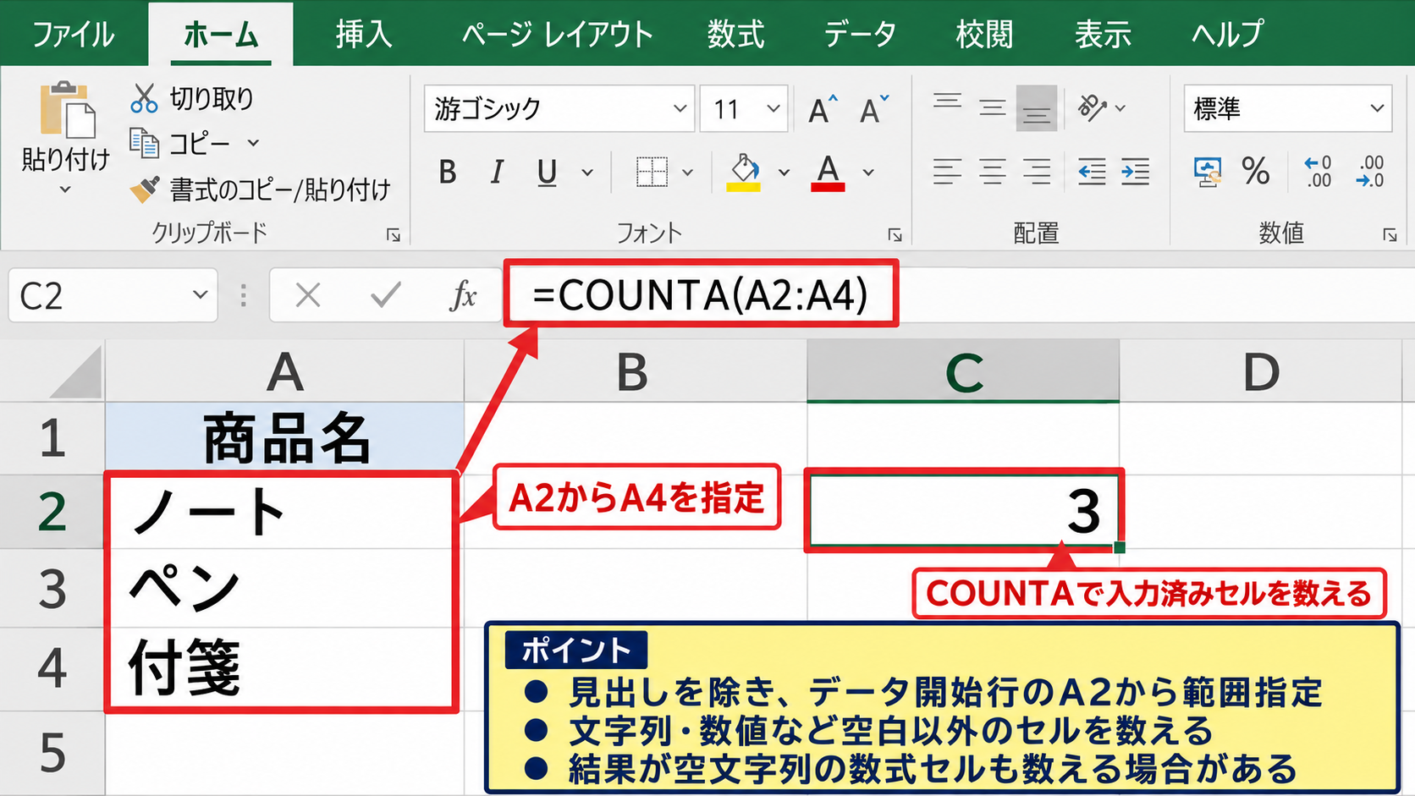The width and height of the screenshot is (1415, 796).
Task: Decrease the cell indent
Action: [1092, 172]
